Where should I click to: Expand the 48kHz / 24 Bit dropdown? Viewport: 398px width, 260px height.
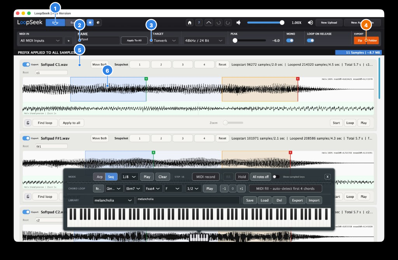click(x=204, y=41)
